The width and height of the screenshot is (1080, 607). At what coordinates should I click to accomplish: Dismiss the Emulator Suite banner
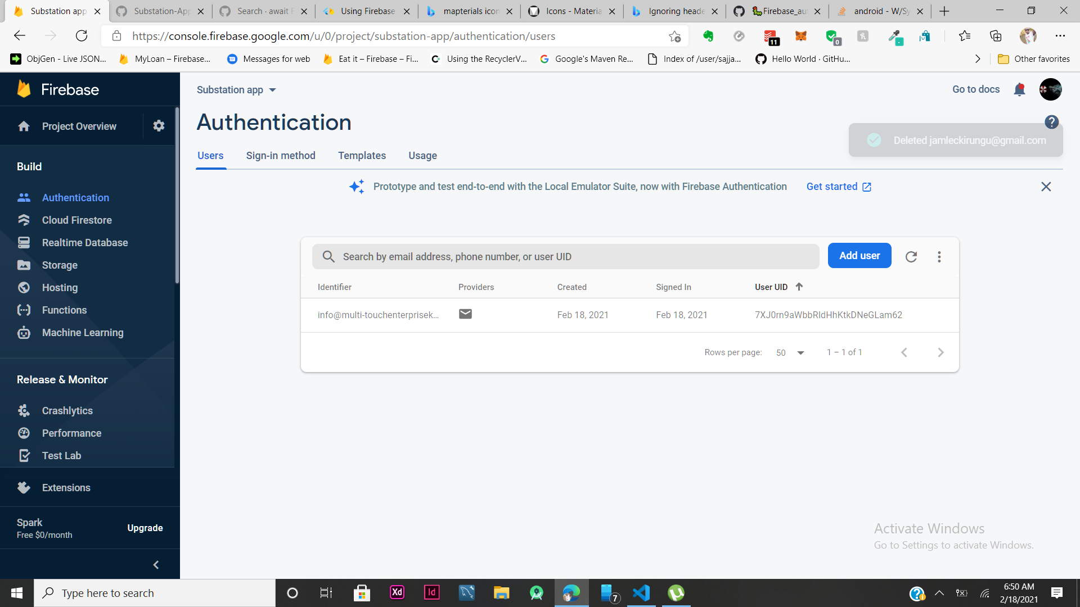click(x=1046, y=187)
